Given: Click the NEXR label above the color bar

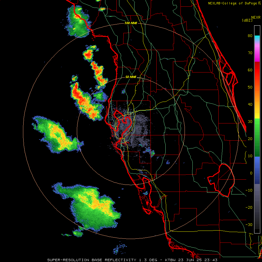Looking at the screenshot, I should click(256, 17).
